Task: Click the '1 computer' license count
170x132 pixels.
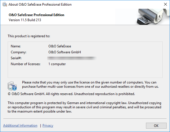Action: tap(57, 64)
